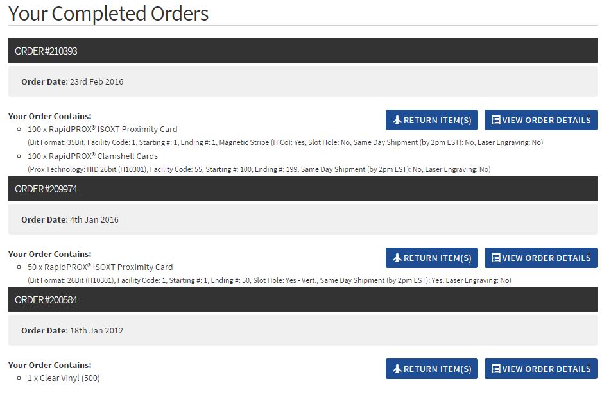Click 50 x RapidPROX ISOXT Proximity Card item
Screen dimensions: 602x395
pos(100,267)
